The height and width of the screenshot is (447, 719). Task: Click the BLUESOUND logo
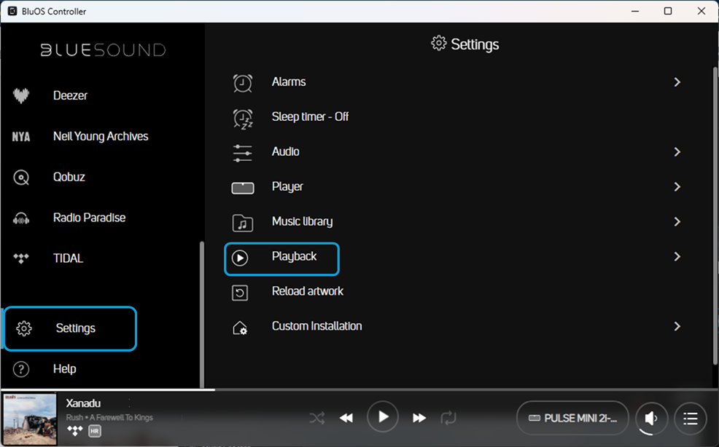pos(103,50)
